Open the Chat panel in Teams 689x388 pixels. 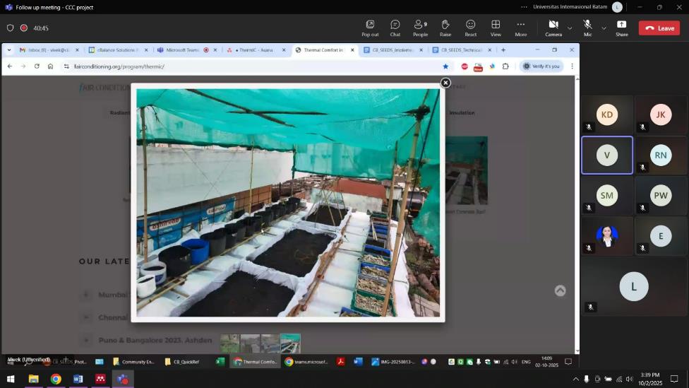(395, 28)
